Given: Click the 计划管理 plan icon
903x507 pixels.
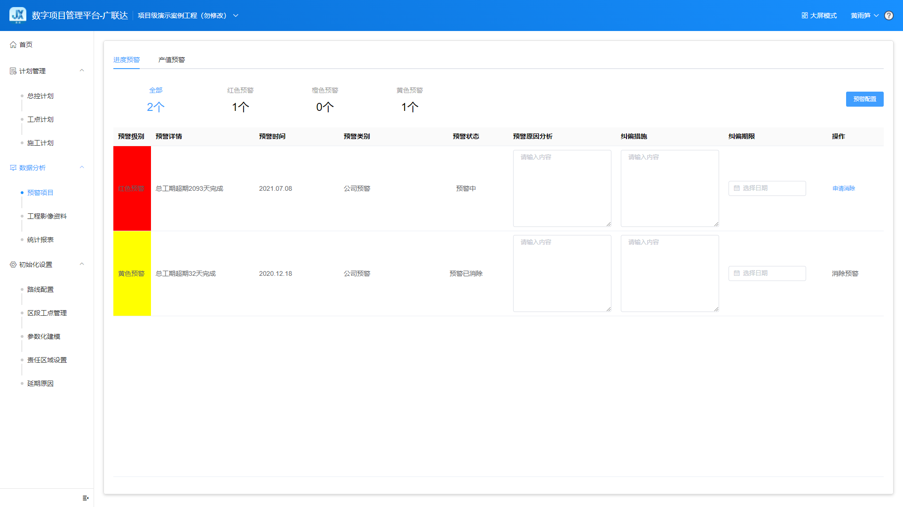Looking at the screenshot, I should 13,71.
